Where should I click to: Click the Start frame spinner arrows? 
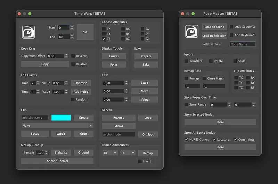point(72,27)
